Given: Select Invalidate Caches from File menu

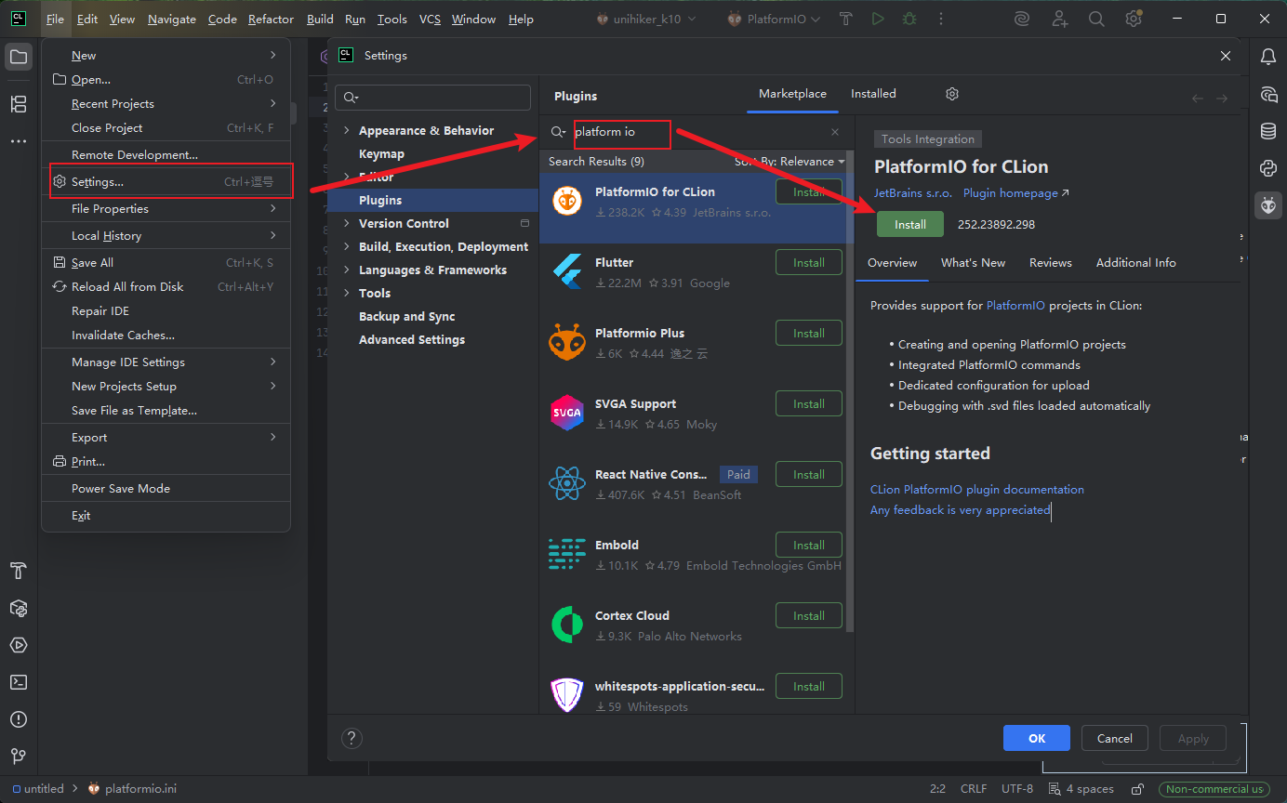Looking at the screenshot, I should point(123,336).
